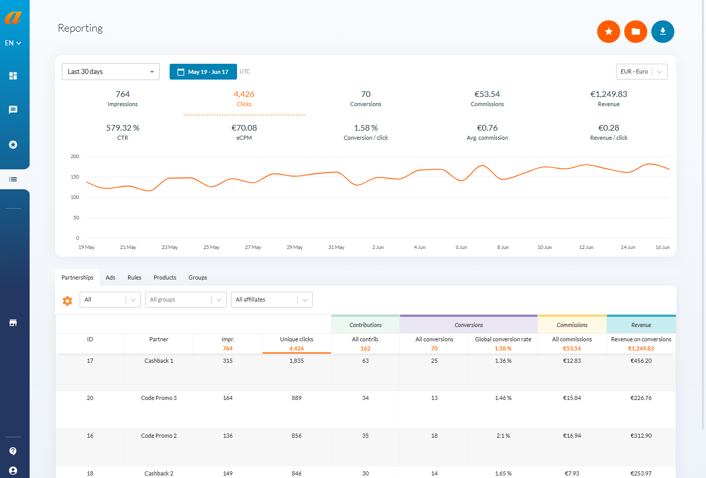Expand the All filter dropdown

110,299
